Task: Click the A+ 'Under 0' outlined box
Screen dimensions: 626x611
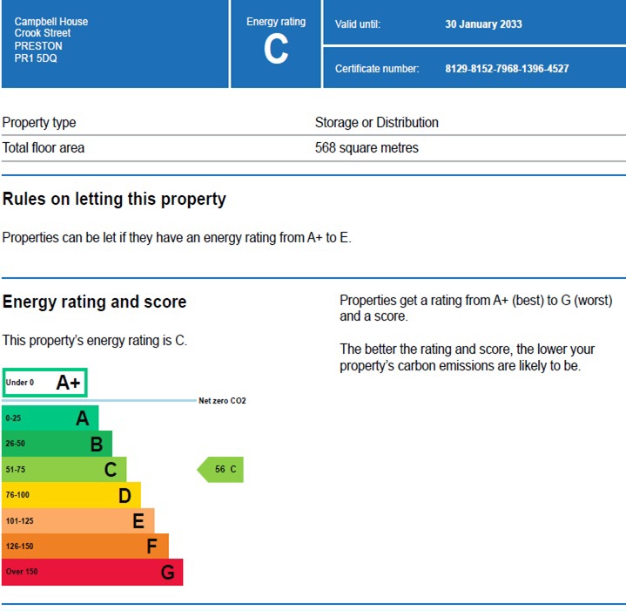Action: [x=44, y=383]
